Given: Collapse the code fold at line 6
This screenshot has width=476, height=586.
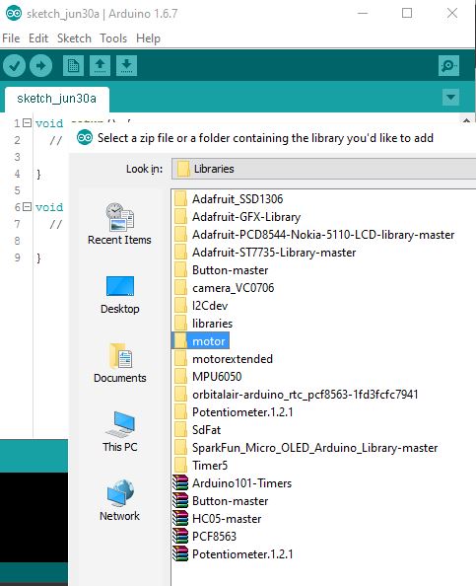Looking at the screenshot, I should click(x=27, y=206).
